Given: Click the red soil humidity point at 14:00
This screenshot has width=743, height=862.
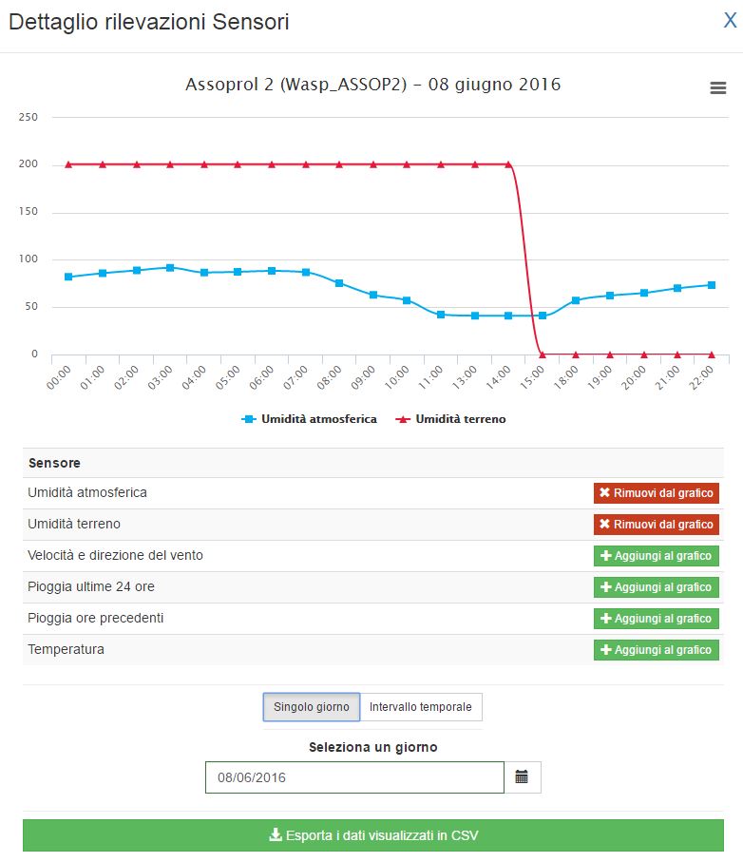Looking at the screenshot, I should pos(508,164).
